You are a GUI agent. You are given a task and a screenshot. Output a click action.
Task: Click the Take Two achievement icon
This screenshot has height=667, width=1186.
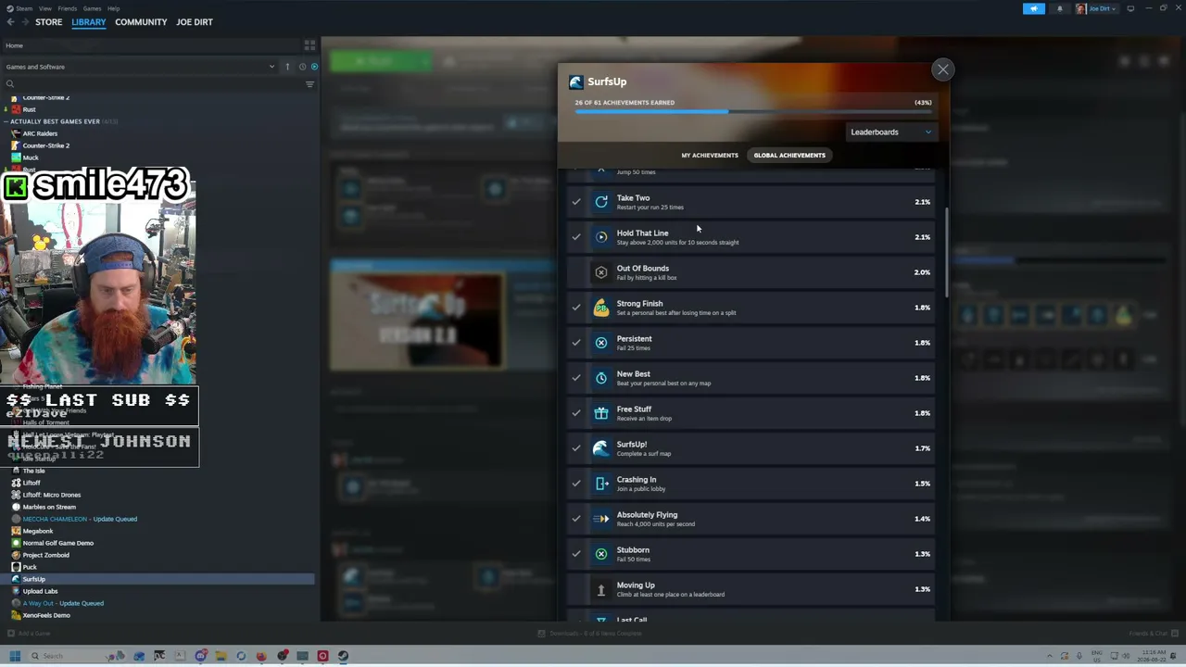[x=601, y=201]
